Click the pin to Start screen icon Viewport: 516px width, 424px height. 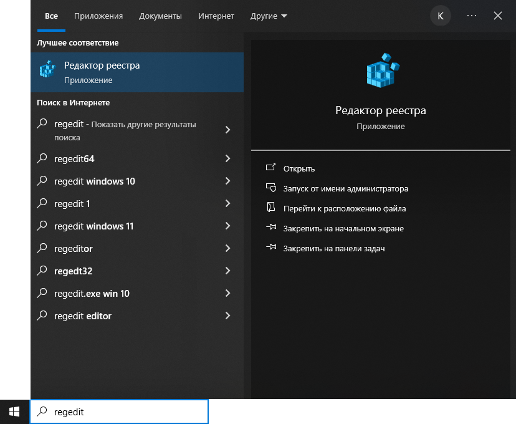[270, 228]
